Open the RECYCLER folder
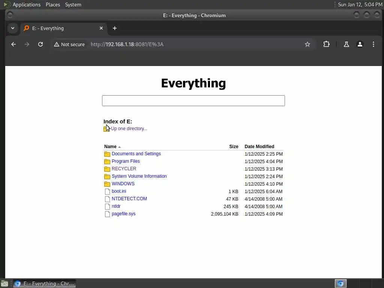 point(124,169)
